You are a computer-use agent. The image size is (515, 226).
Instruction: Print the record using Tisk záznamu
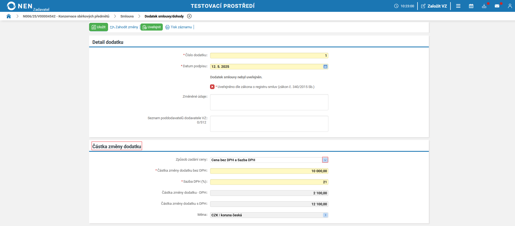coord(179,27)
